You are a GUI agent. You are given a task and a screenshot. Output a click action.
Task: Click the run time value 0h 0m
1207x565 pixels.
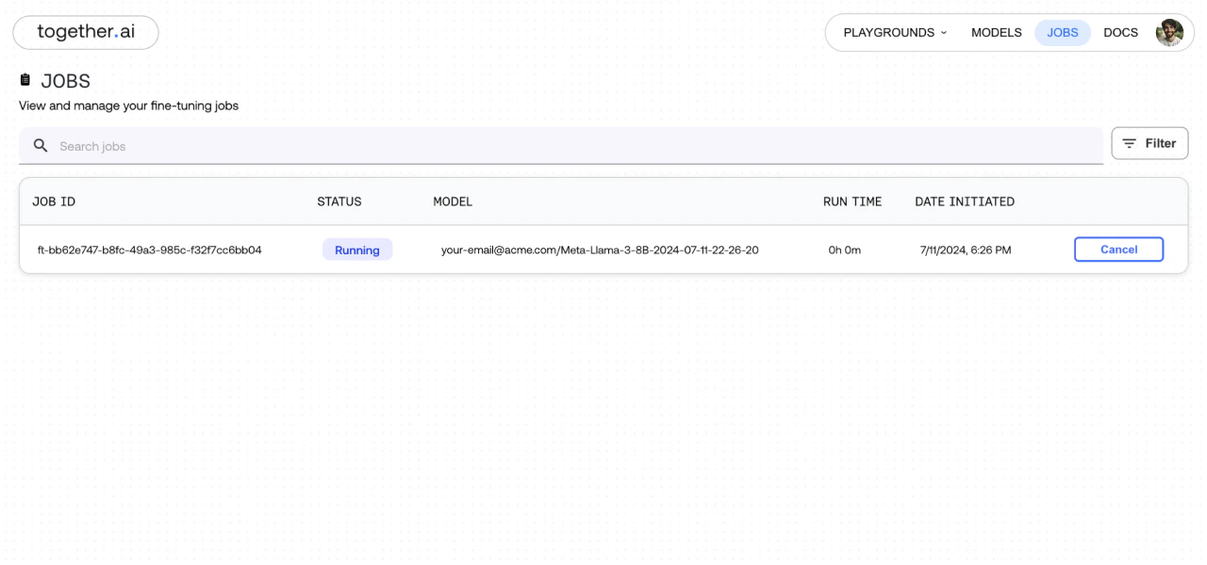tap(843, 250)
